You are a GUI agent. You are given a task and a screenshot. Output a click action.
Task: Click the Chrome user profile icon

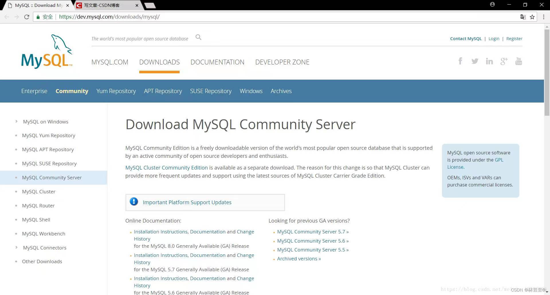492,4
